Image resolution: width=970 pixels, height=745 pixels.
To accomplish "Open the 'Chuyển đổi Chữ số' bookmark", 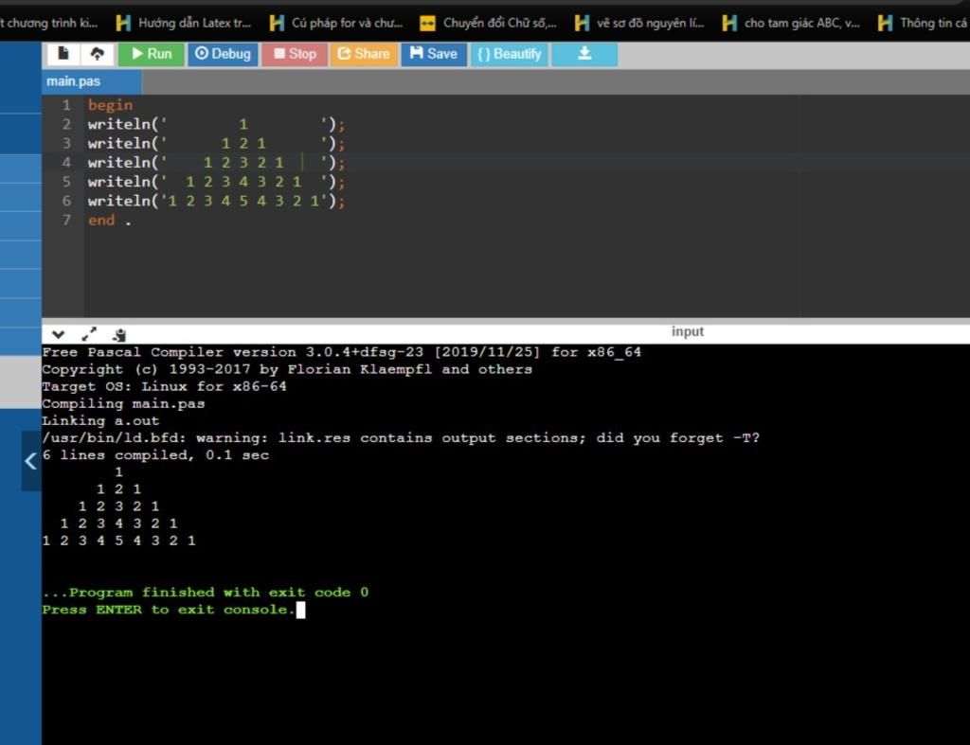I will pyautogui.click(x=488, y=24).
